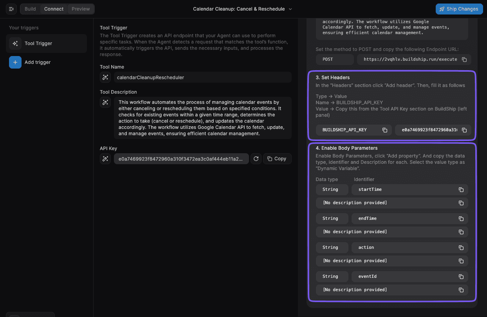Copy the eventId identifier
The image size is (487, 317).
click(461, 277)
